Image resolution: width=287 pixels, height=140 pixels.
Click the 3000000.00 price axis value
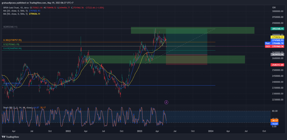coord(278,11)
